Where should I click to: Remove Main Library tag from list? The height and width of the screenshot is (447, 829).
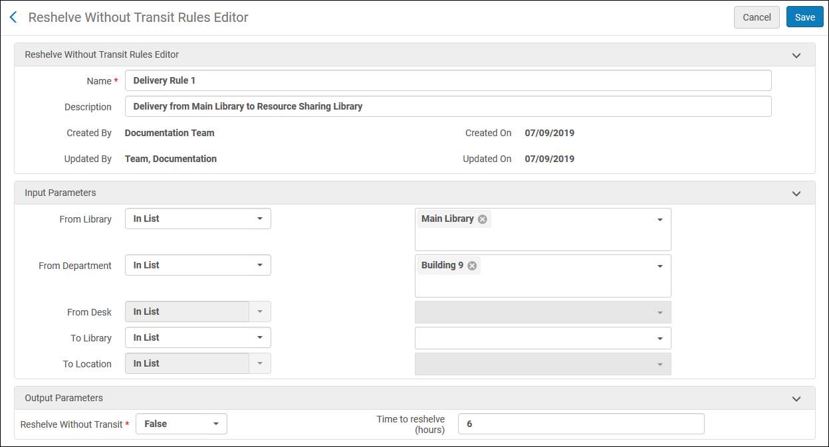pos(483,219)
